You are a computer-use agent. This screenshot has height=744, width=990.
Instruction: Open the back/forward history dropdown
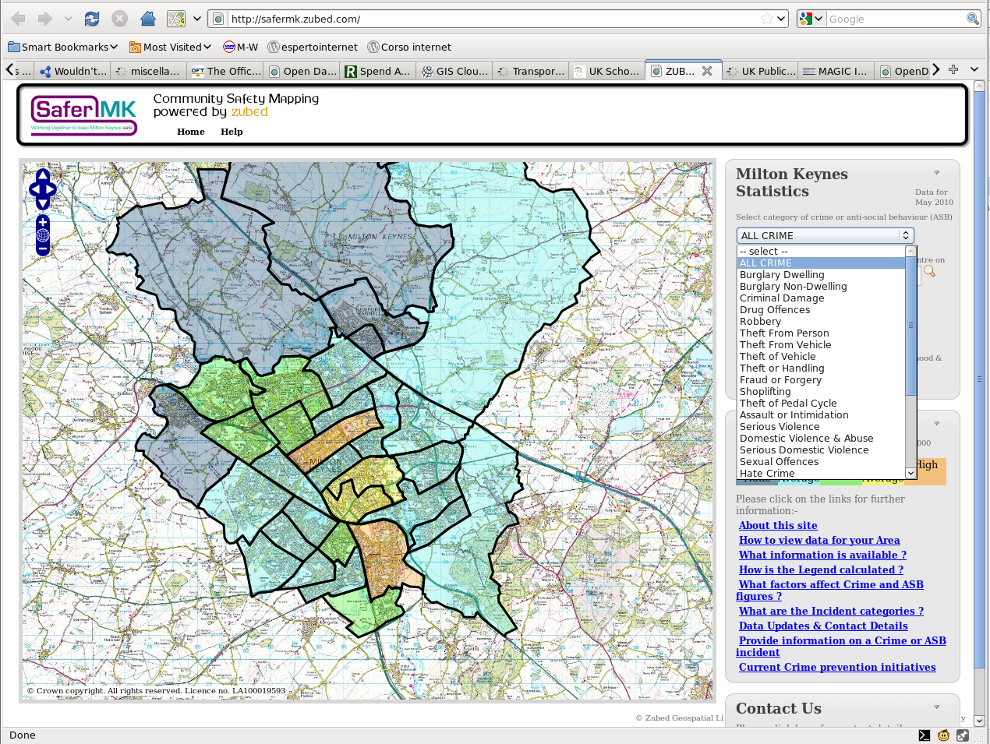coord(68,19)
